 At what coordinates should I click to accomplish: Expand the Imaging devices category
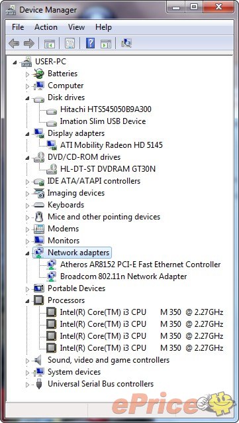tap(27, 194)
